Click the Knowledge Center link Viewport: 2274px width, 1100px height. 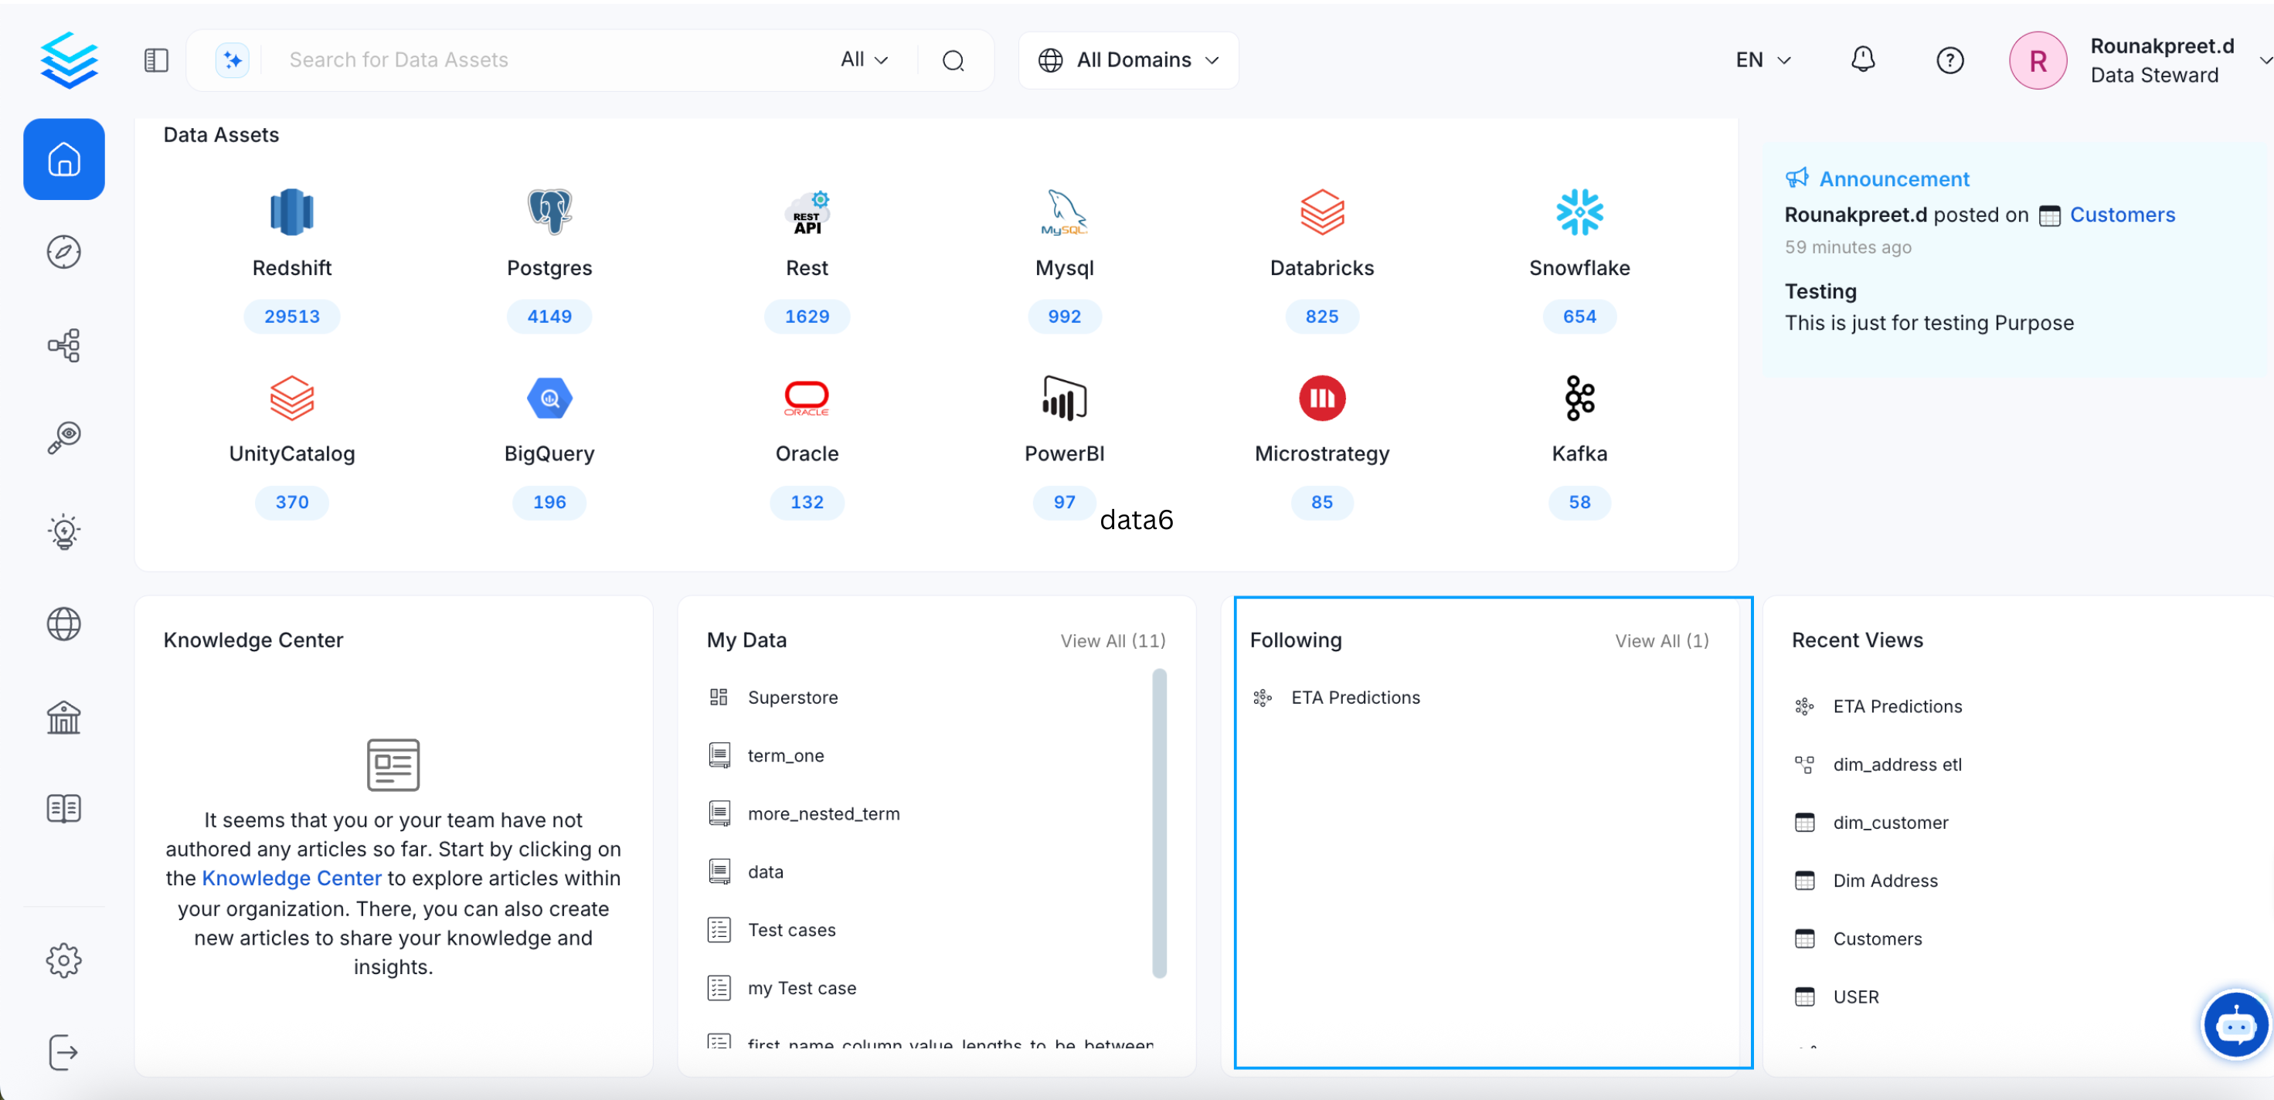coord(291,878)
